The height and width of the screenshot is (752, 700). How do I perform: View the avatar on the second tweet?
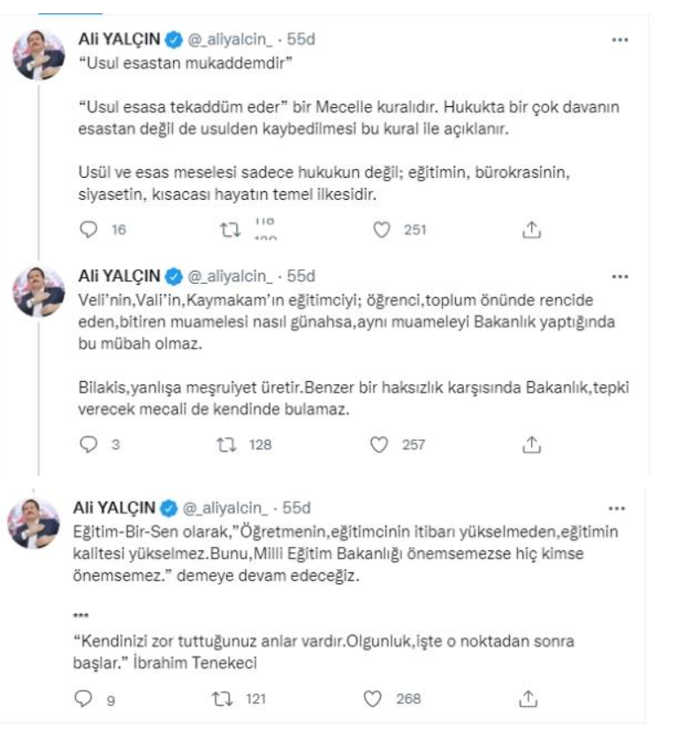[38, 290]
